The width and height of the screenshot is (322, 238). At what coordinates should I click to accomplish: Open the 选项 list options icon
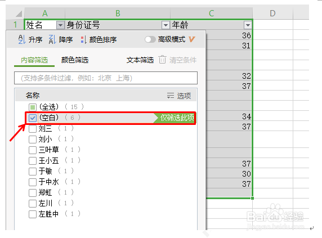coord(171,96)
